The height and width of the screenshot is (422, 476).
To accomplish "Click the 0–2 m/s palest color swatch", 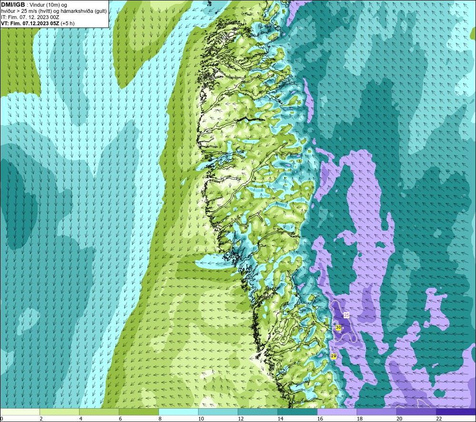I will tap(20, 412).
